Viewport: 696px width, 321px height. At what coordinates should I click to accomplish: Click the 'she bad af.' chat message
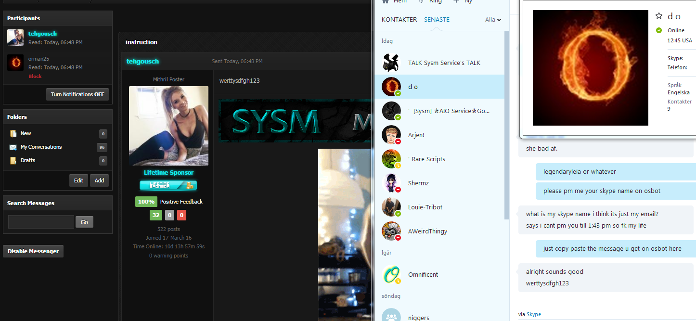click(x=542, y=148)
